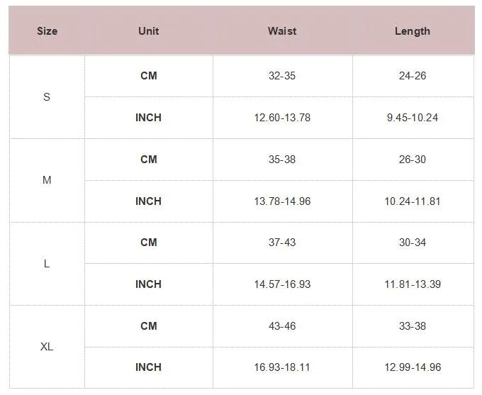Click length value 10.24-11.81
482x395 pixels.
[x=413, y=201]
